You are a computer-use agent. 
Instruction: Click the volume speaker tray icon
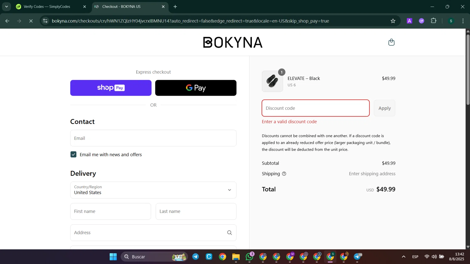coord(434,257)
